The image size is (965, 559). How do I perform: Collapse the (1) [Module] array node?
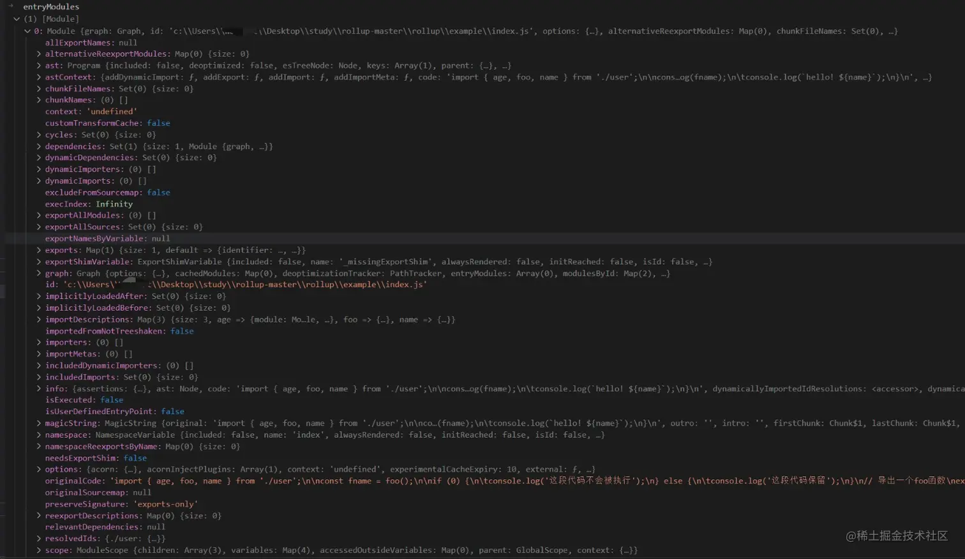coord(17,19)
